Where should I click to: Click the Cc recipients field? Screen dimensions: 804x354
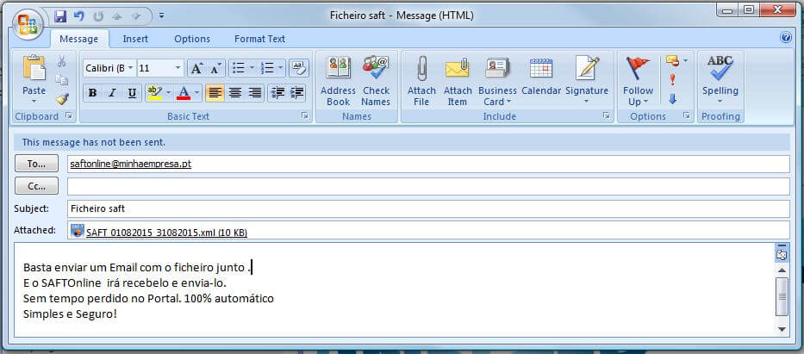[428, 187]
